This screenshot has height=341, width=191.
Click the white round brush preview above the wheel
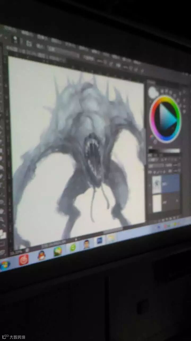(x=153, y=92)
